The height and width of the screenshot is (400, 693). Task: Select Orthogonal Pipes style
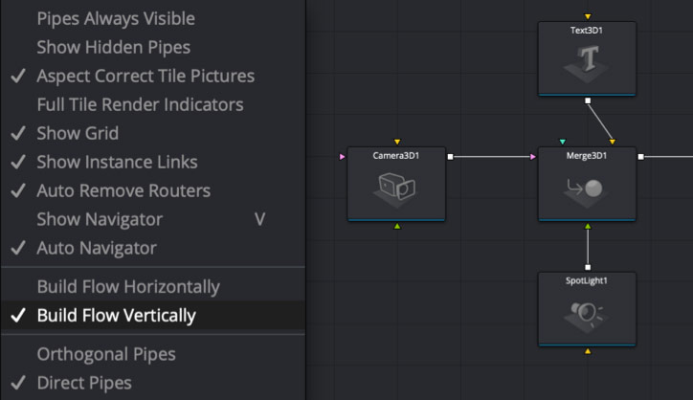(x=106, y=353)
